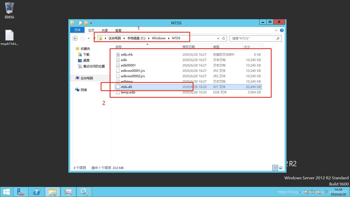Open the Customize Quick Access Toolbar dropdown
Image resolution: width=350 pixels, height=197 pixels.
point(91,23)
